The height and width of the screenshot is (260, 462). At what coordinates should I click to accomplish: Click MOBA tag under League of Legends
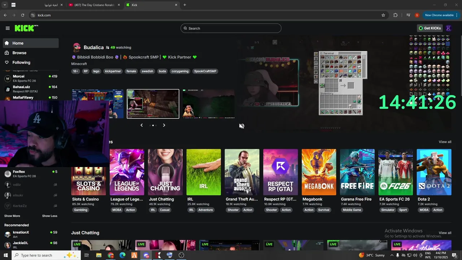click(x=117, y=210)
